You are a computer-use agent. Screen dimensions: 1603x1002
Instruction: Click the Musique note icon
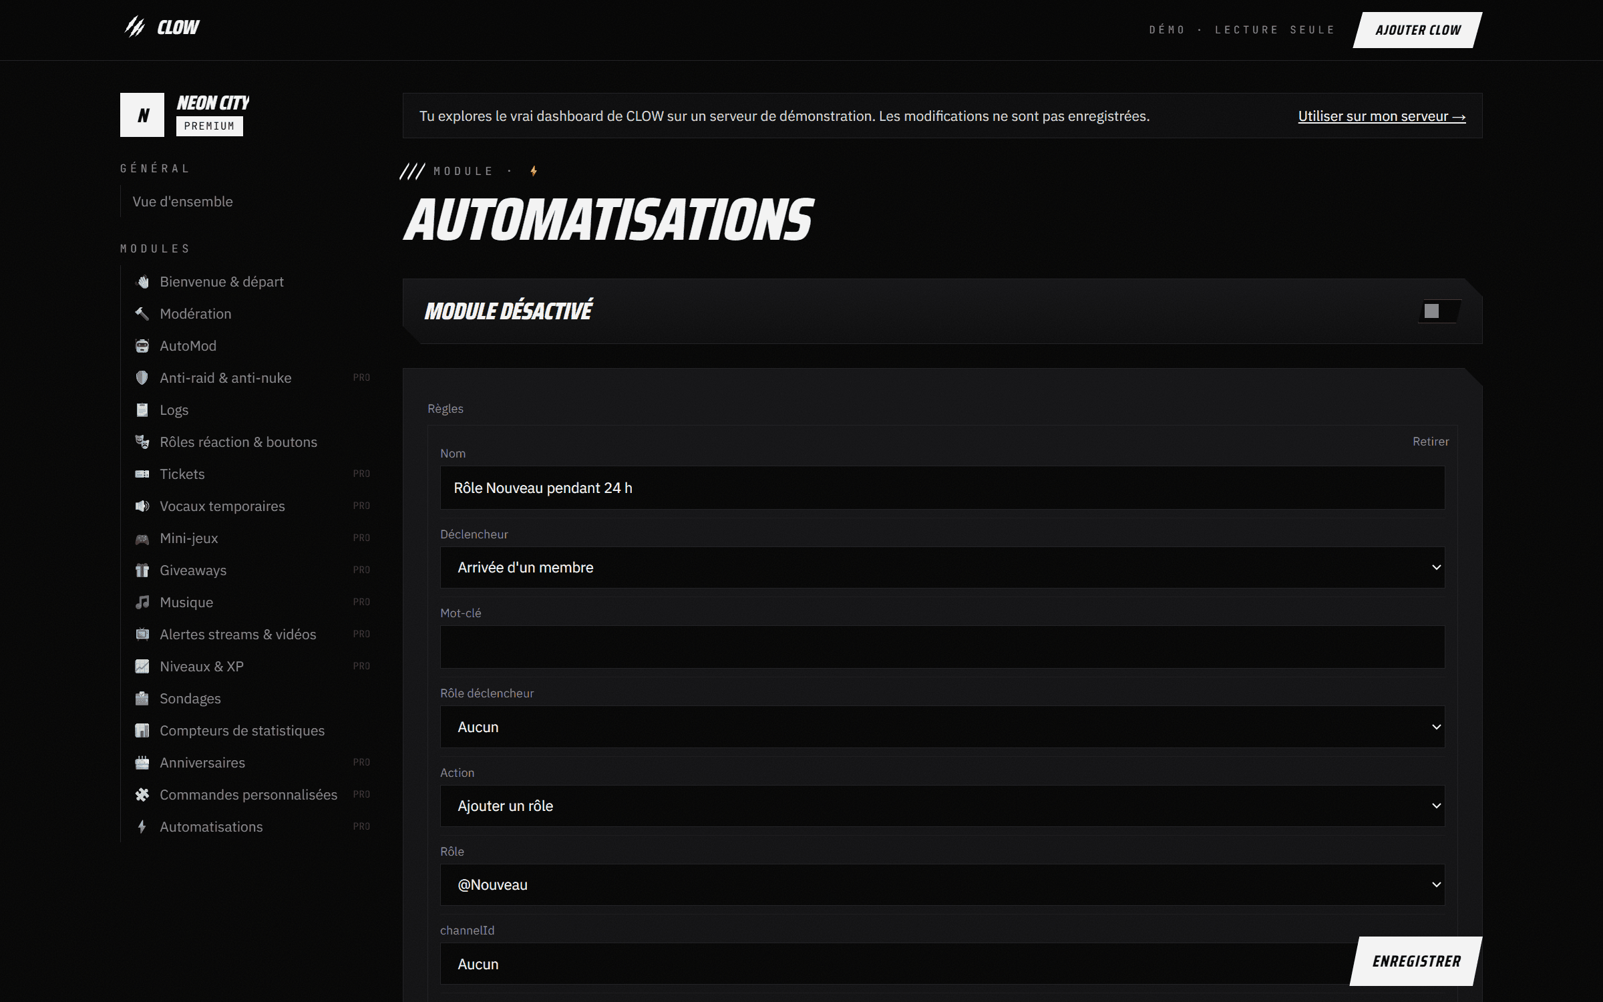coord(142,603)
